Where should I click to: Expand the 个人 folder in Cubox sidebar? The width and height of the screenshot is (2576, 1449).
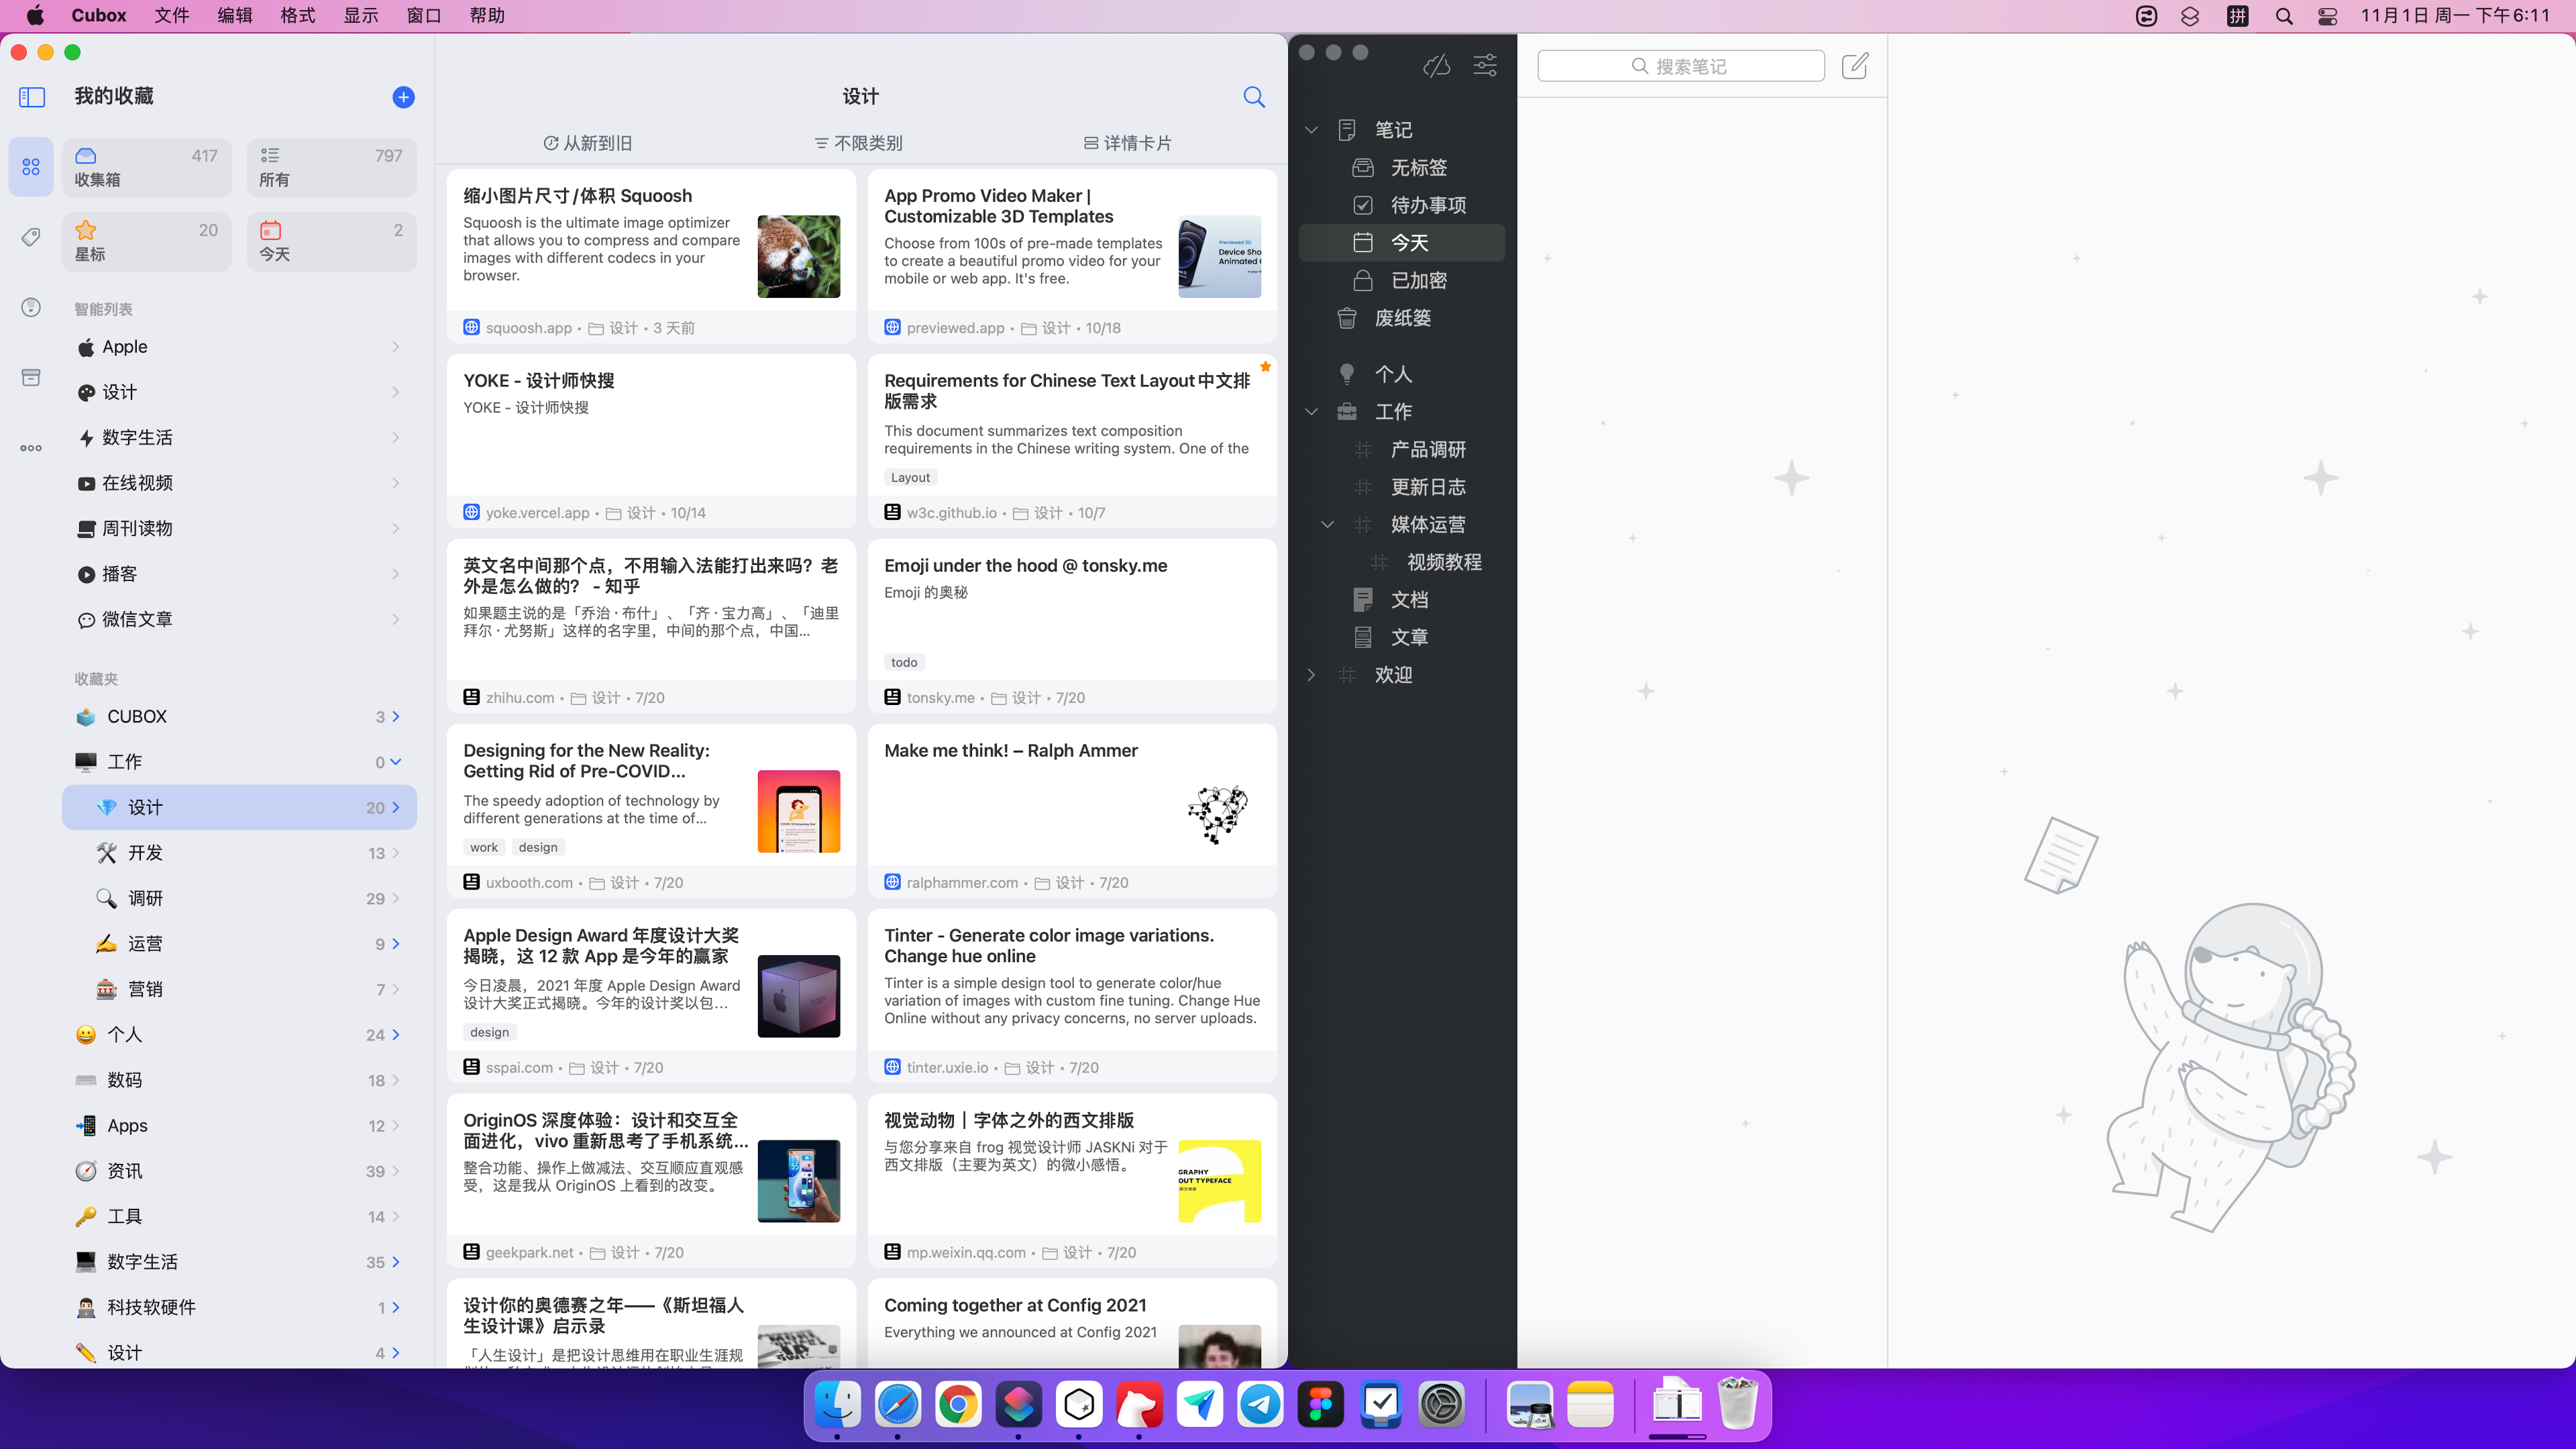point(396,1035)
